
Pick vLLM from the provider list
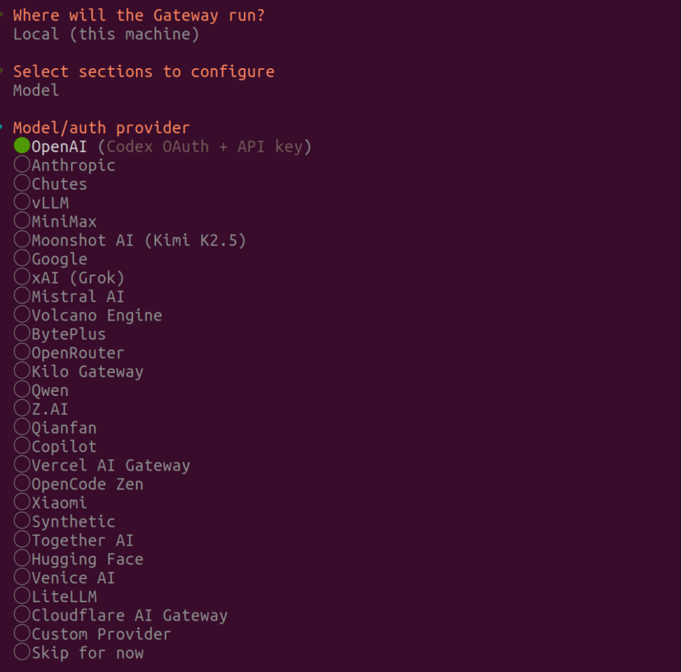tap(22, 203)
